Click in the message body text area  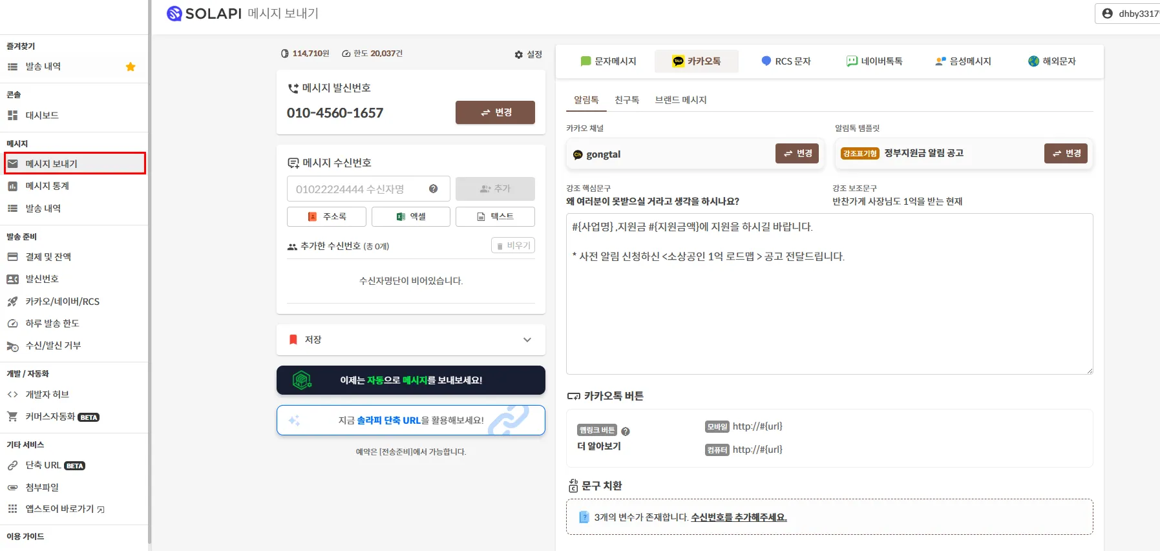(830, 294)
